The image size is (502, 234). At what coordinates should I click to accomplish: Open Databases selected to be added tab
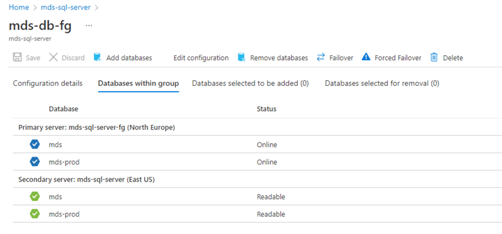coord(250,84)
